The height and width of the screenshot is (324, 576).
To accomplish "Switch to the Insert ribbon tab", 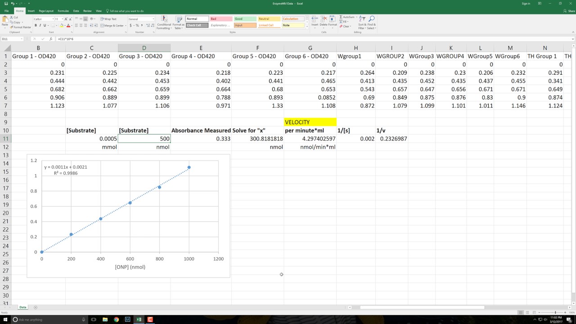I will (x=31, y=11).
